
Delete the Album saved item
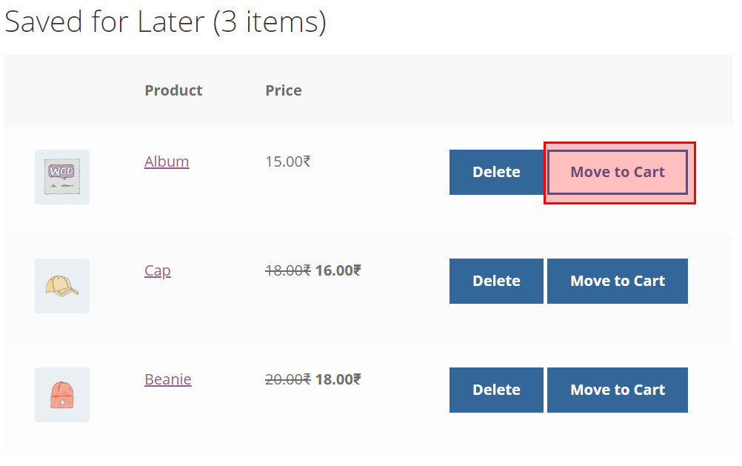coord(496,173)
